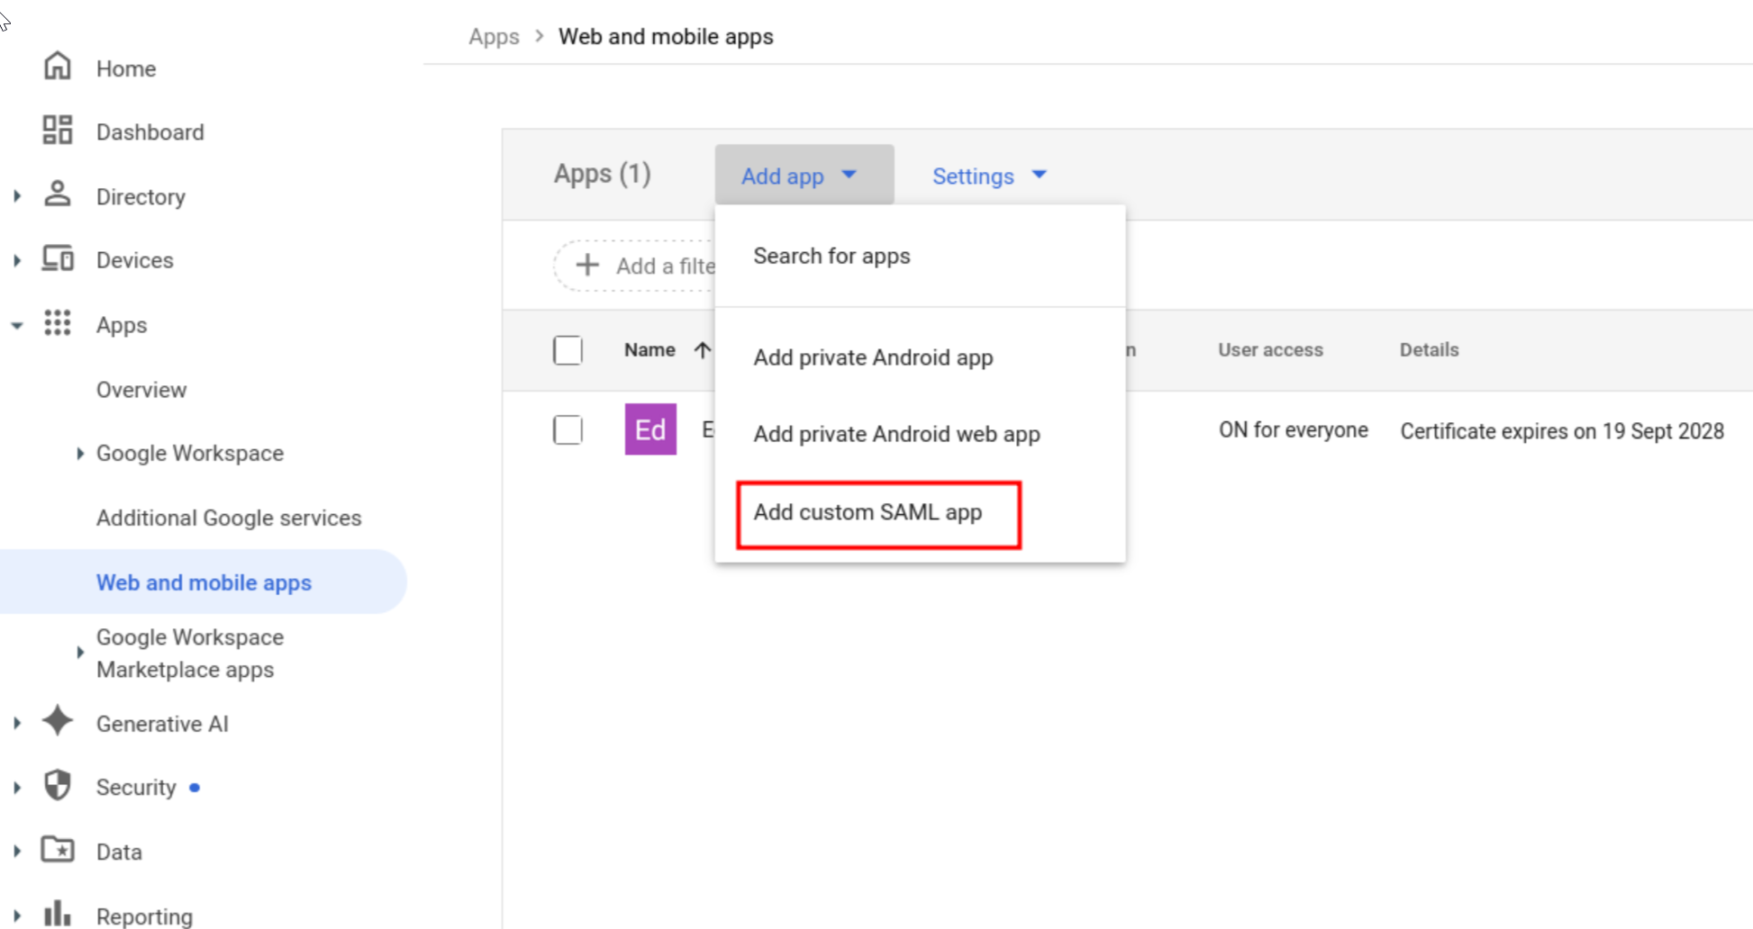Click the Reporting bar chart icon
The width and height of the screenshot is (1753, 929).
point(58,914)
